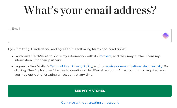Click the purple diamond icon in Email field

[166, 36]
